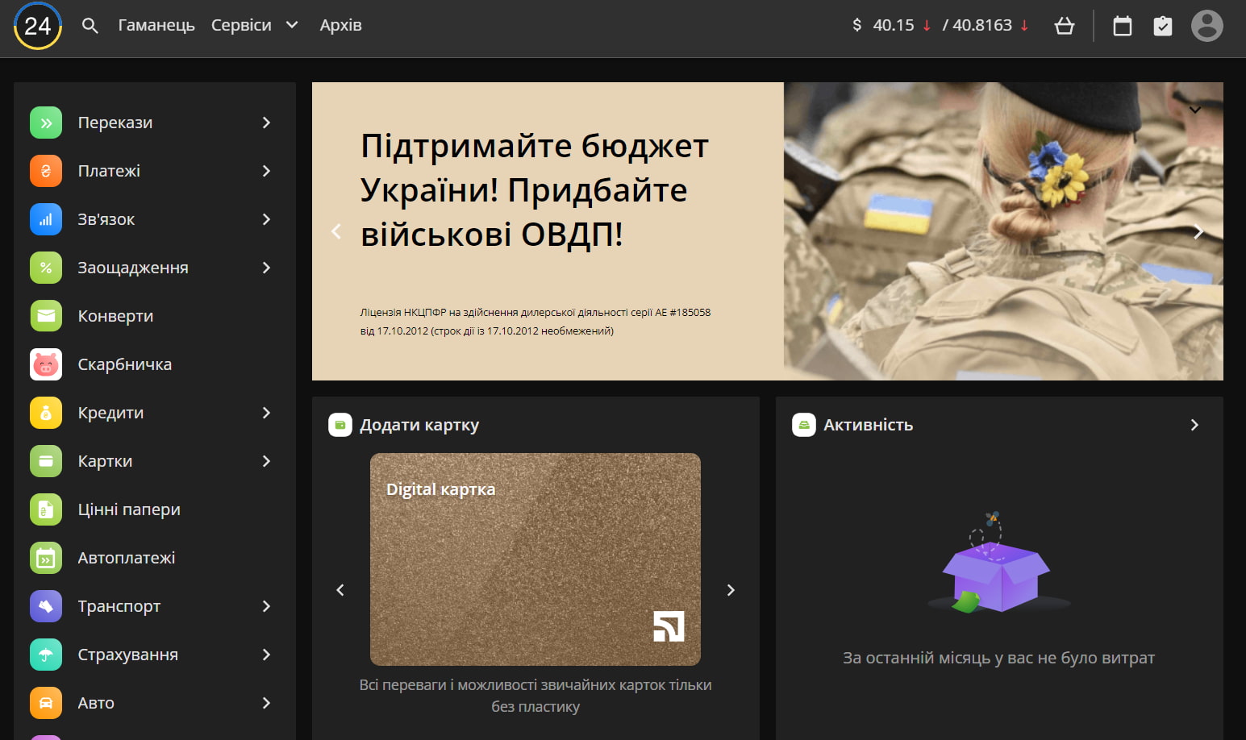This screenshot has width=1246, height=740.
Task: Click the Картки card icon
Action: (46, 461)
